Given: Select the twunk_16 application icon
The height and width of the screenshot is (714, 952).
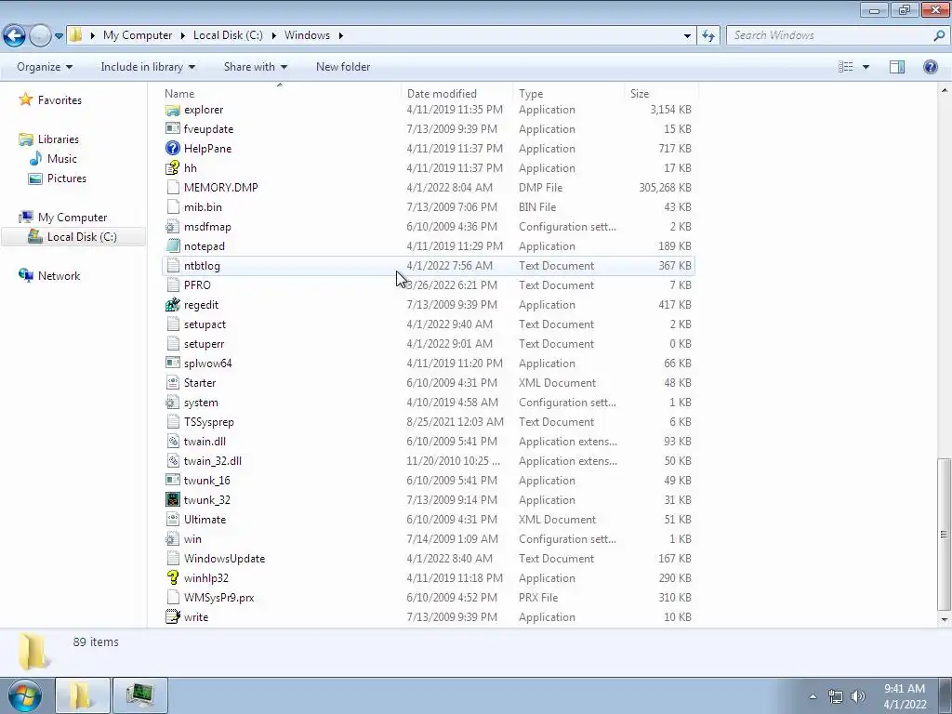Looking at the screenshot, I should coord(172,481).
